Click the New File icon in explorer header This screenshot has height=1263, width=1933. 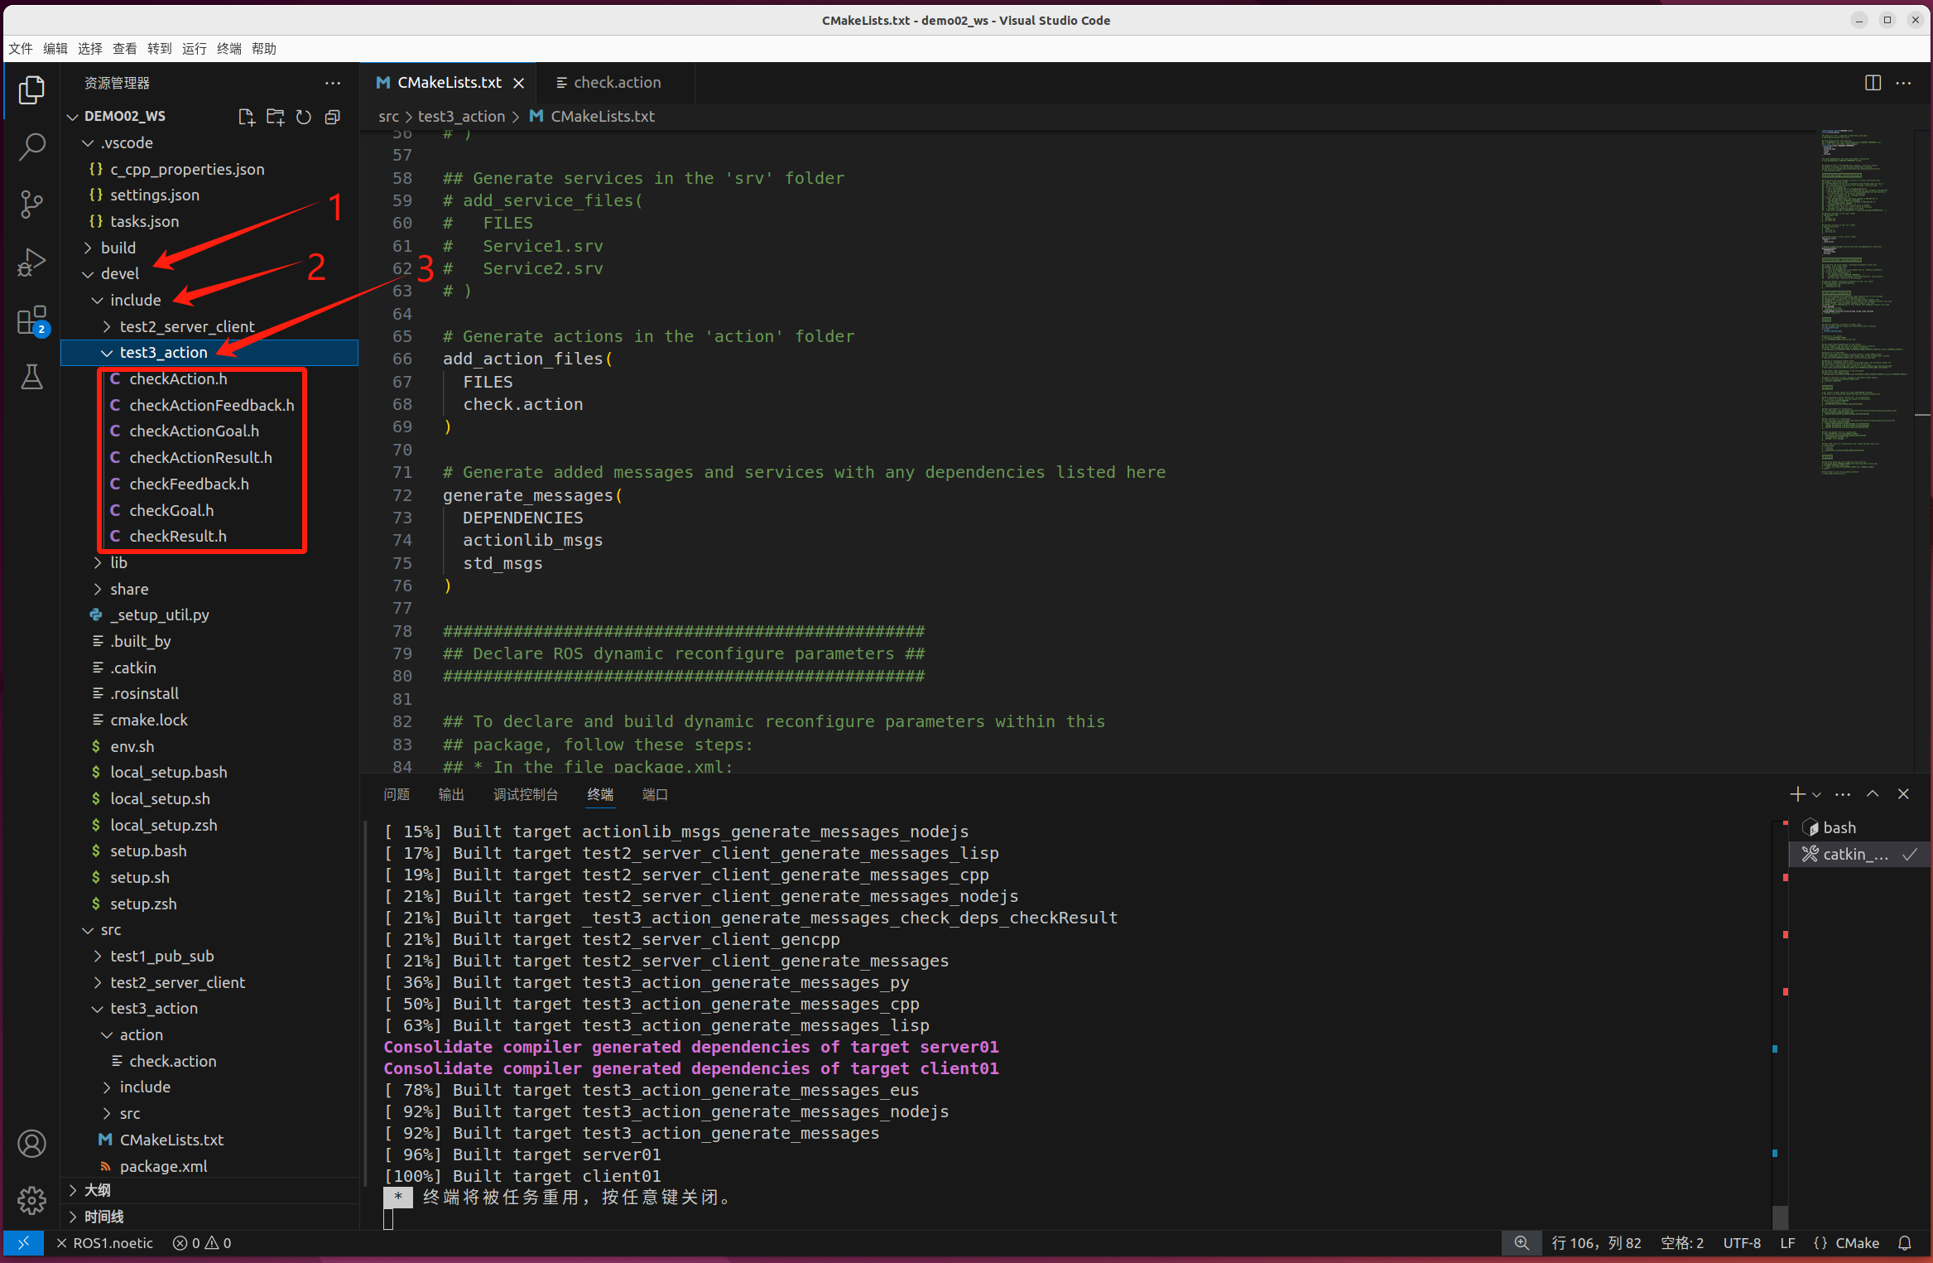coord(246,117)
